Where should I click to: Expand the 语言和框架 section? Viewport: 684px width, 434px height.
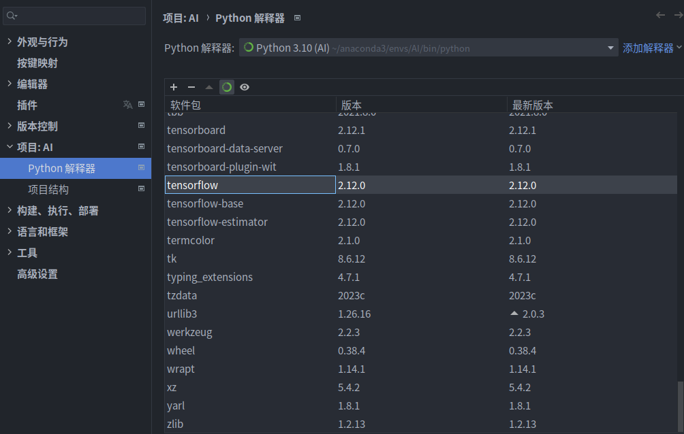pyautogui.click(x=10, y=231)
